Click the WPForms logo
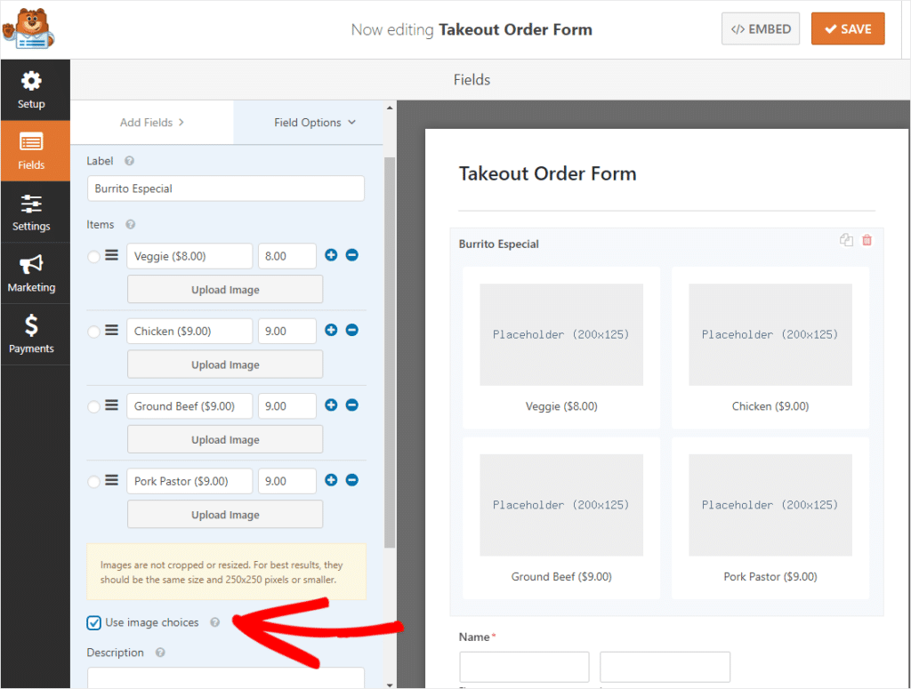Screen dimensions: 911x689 click(x=29, y=28)
